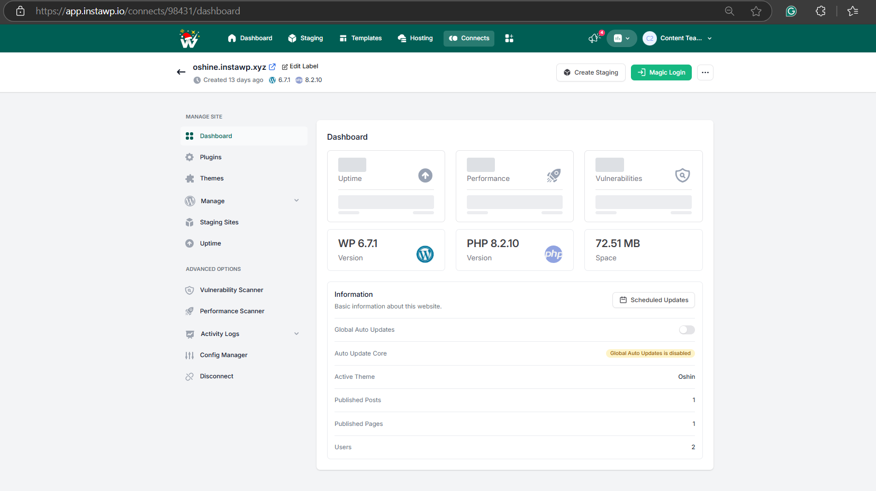Open the apps grid icon beside Connects
876x491 pixels.
(x=509, y=38)
